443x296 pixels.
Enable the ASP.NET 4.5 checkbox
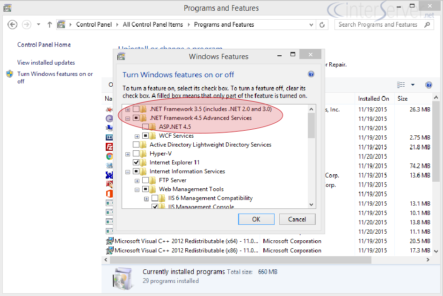[145, 127]
